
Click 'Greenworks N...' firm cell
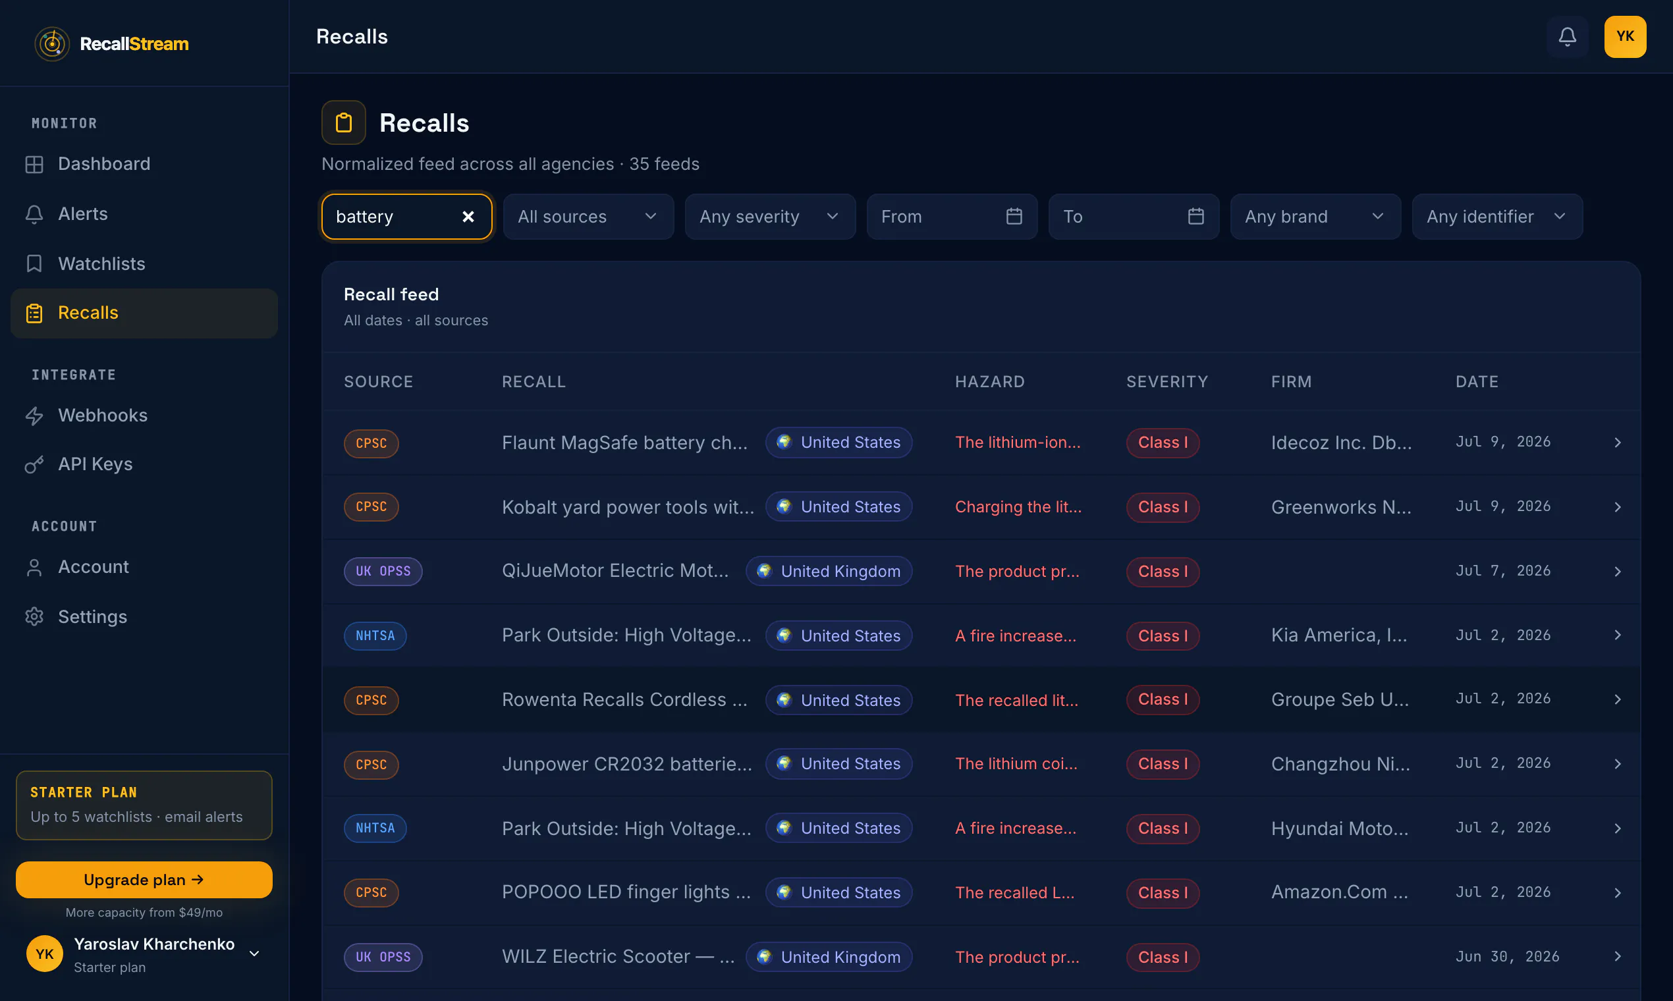coord(1341,507)
